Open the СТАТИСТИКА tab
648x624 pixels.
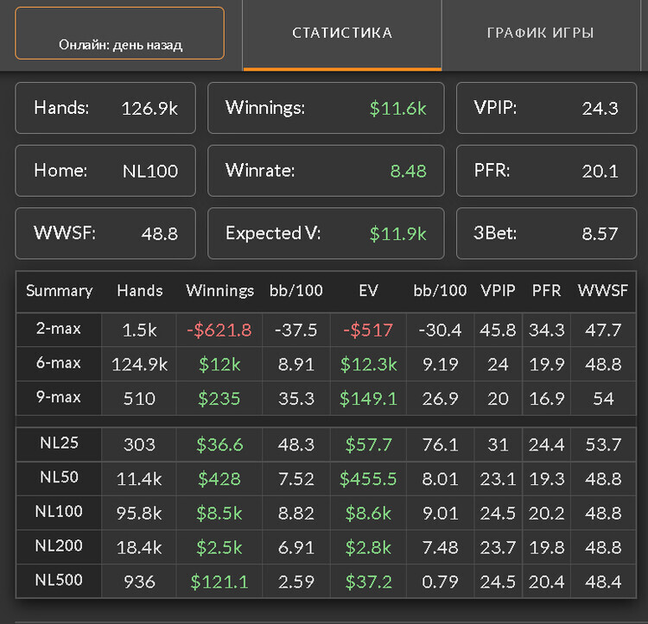[x=342, y=34]
